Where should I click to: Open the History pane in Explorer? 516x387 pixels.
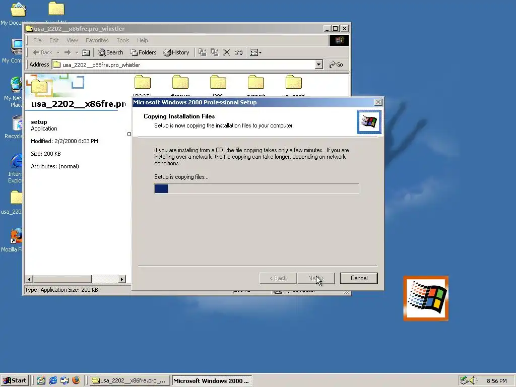[x=176, y=52]
